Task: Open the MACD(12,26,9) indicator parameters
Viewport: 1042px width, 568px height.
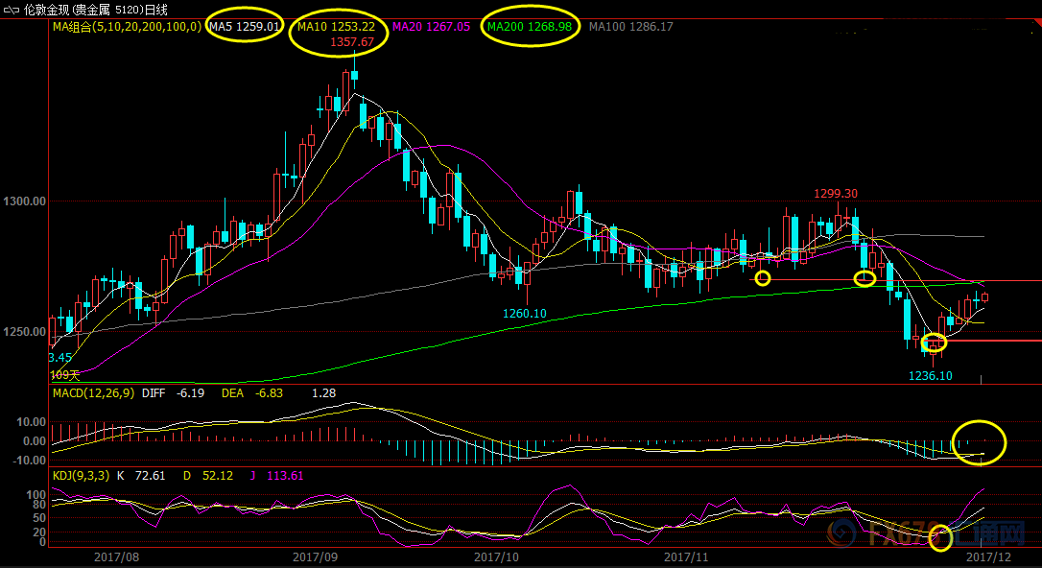Action: 94,393
